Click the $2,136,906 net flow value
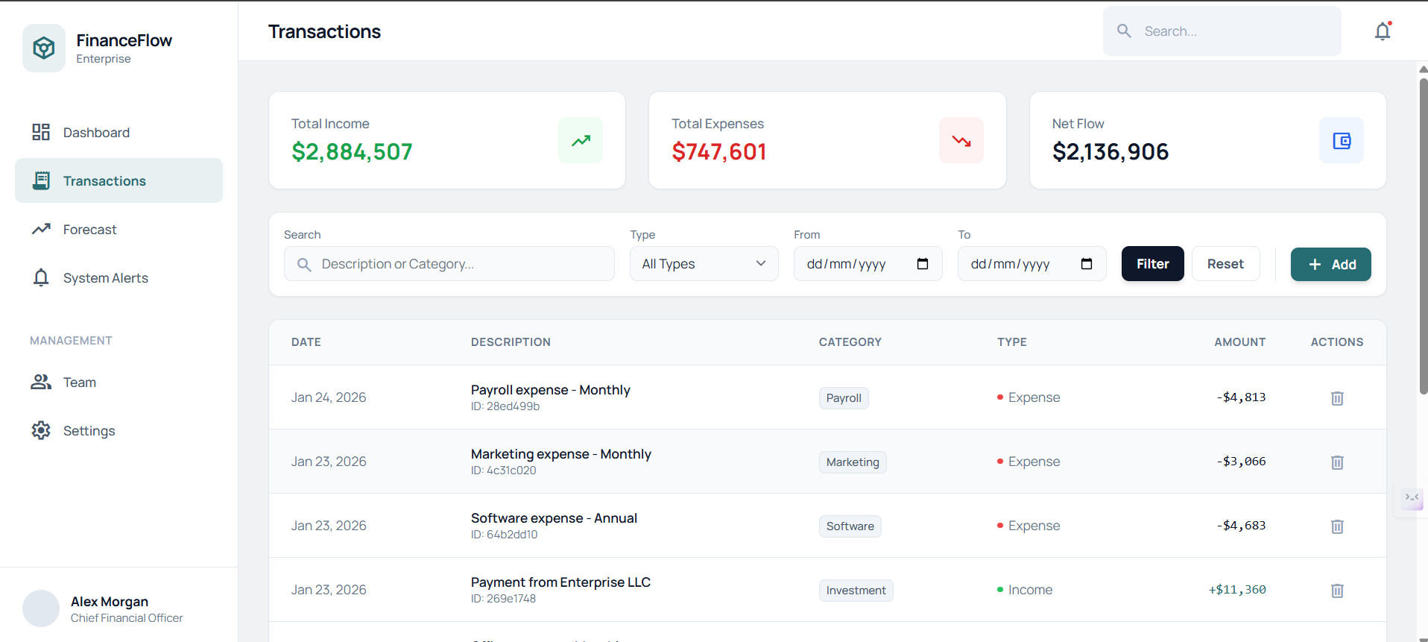1428x642 pixels. [x=1111, y=152]
